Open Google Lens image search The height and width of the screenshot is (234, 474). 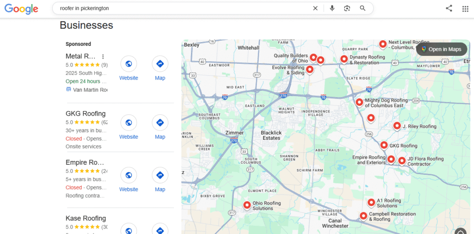[347, 8]
